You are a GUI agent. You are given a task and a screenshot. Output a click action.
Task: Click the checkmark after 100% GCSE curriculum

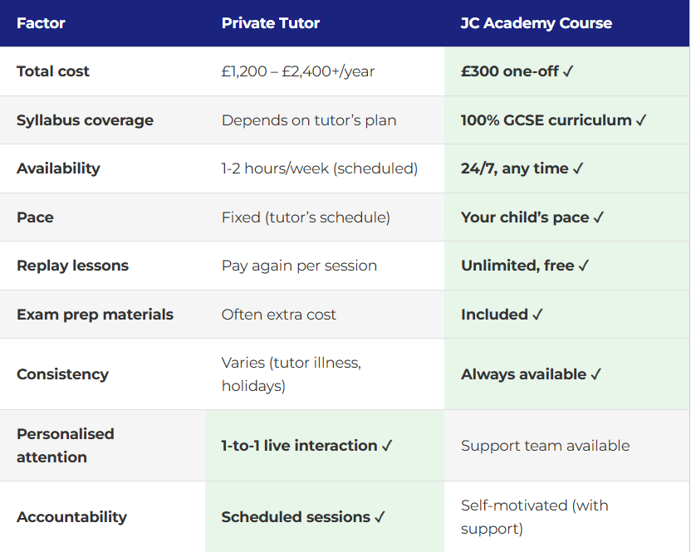(x=641, y=120)
